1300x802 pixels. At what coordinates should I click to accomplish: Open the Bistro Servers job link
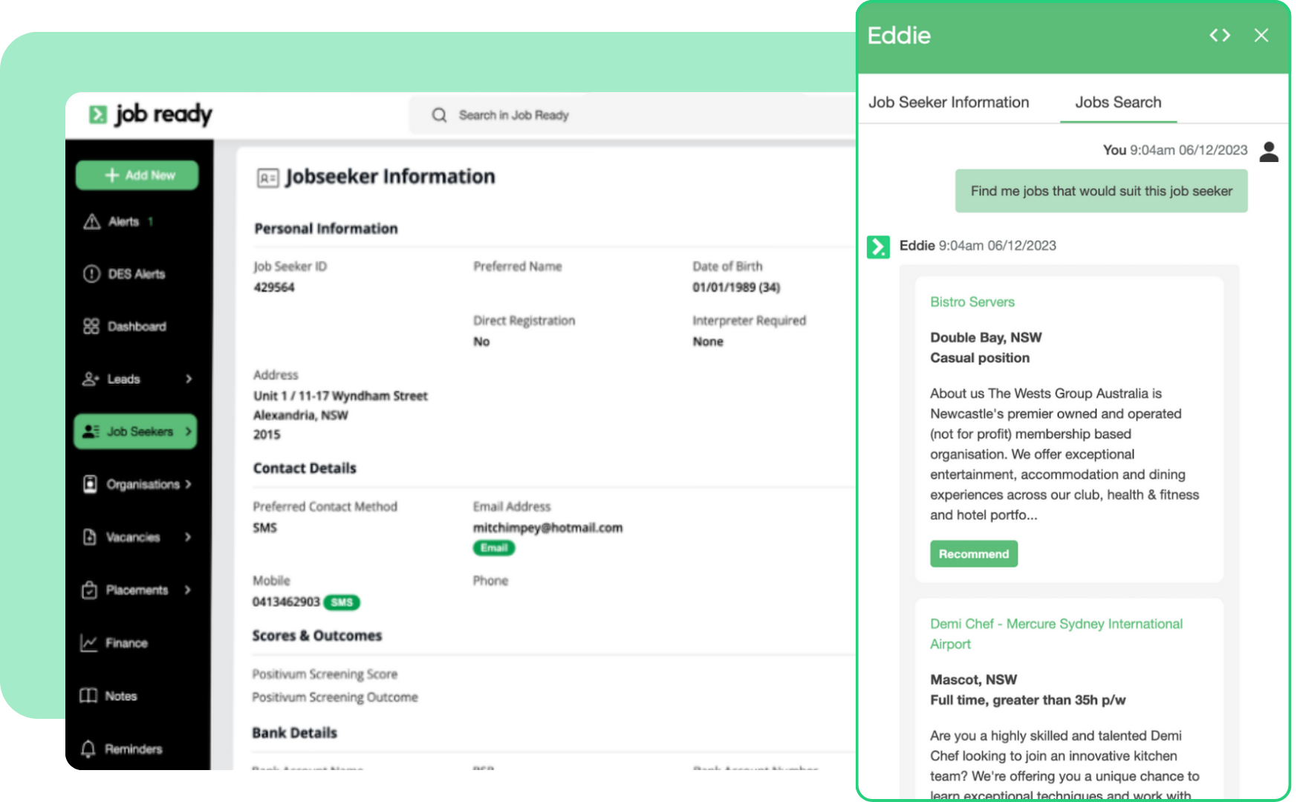coord(972,302)
